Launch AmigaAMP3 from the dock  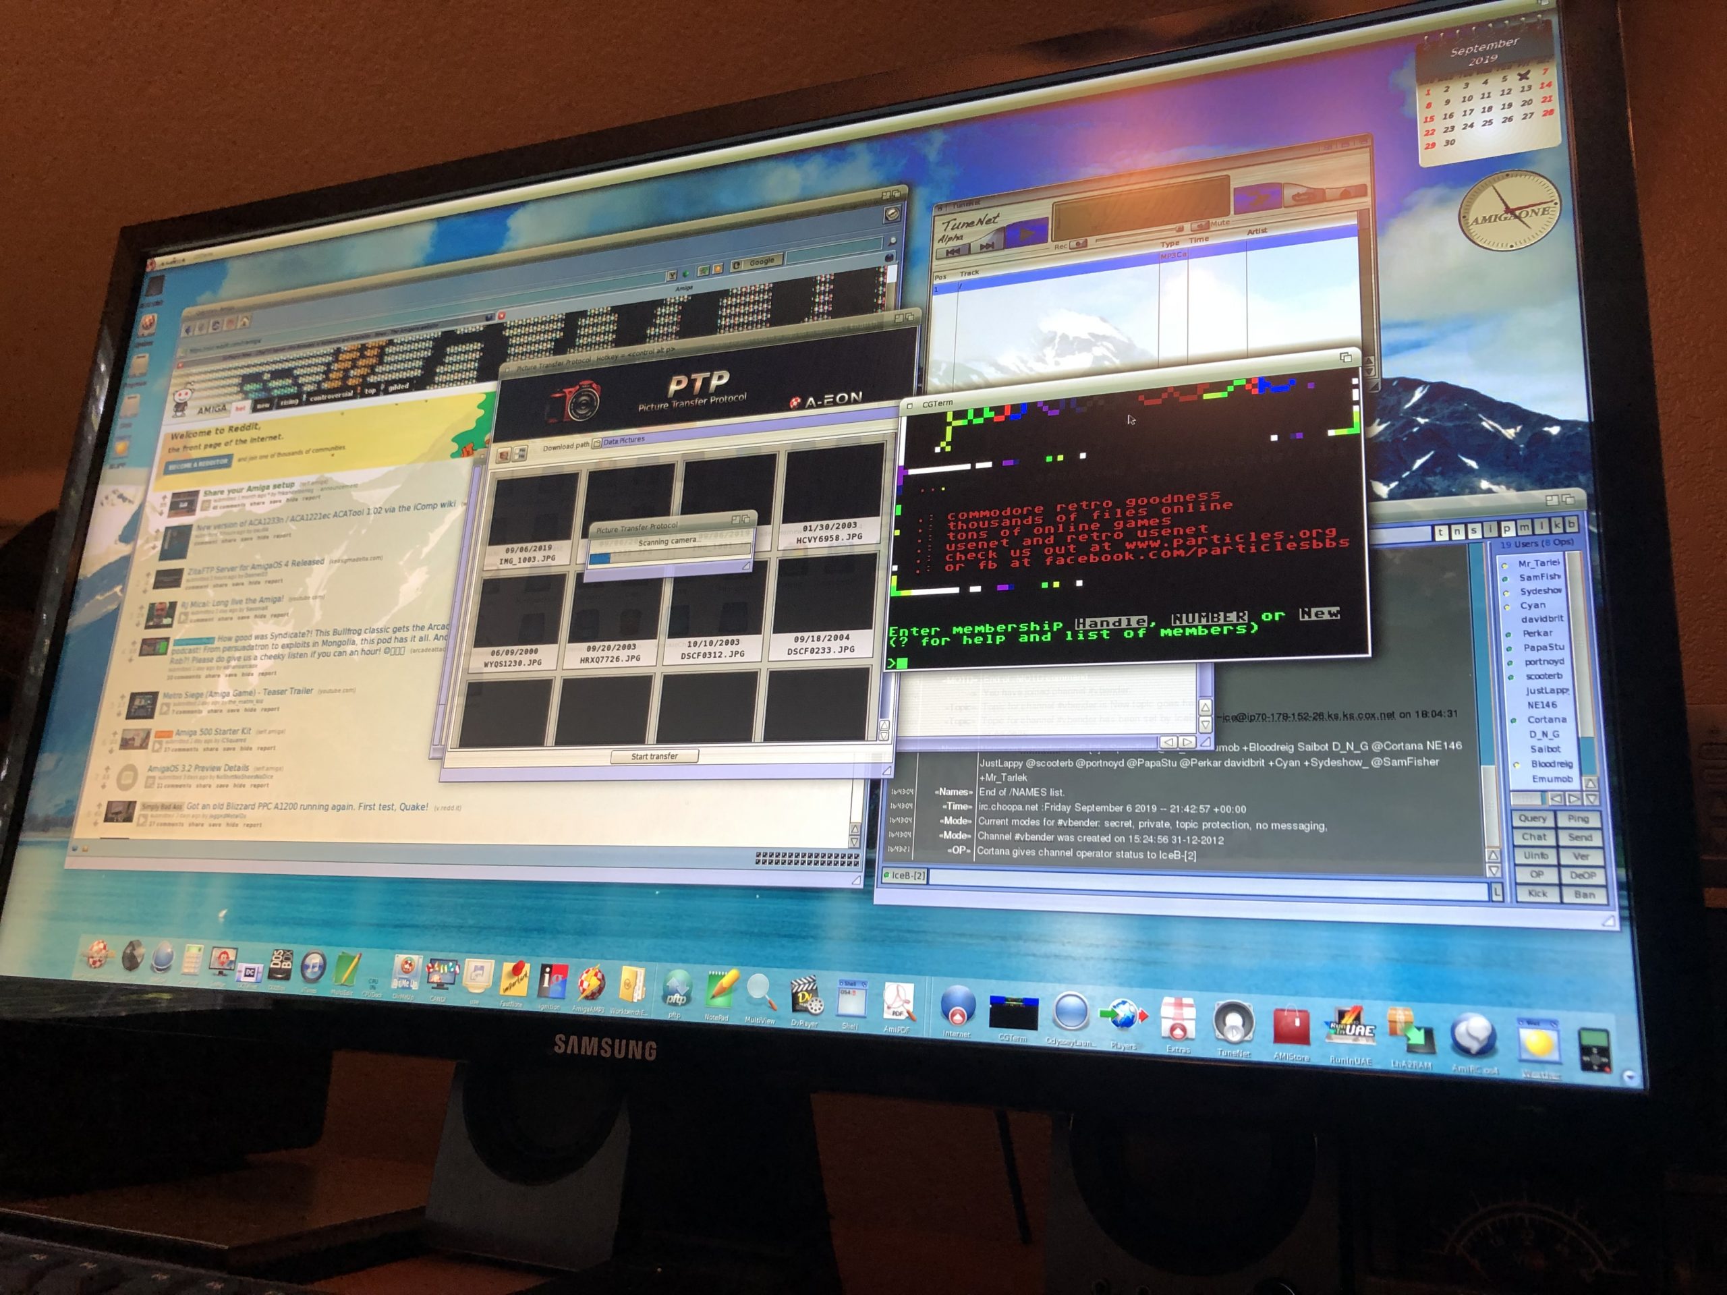(591, 983)
